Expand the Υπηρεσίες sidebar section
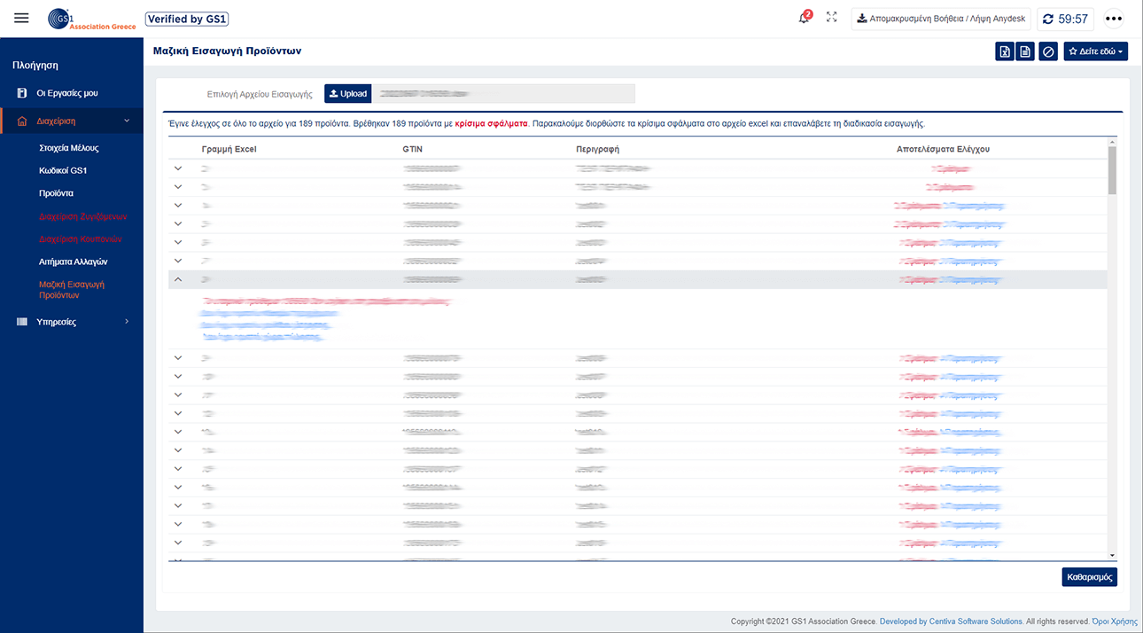1143x633 pixels. [x=72, y=322]
